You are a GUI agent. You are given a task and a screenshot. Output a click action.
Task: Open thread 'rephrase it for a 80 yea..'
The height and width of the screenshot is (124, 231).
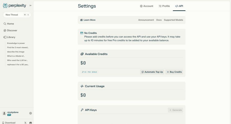point(18,65)
